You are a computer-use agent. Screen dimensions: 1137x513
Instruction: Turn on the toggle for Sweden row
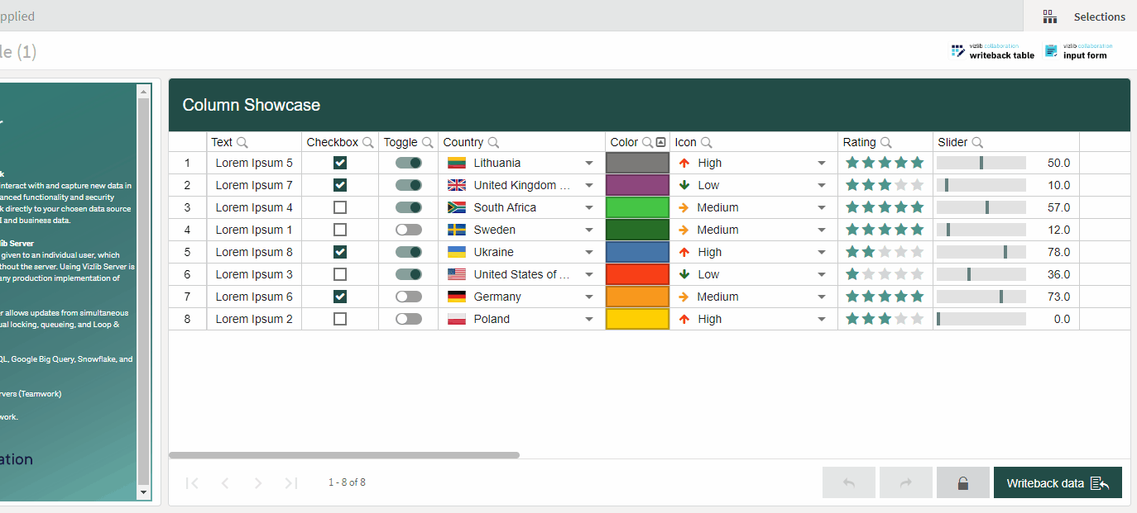(409, 230)
